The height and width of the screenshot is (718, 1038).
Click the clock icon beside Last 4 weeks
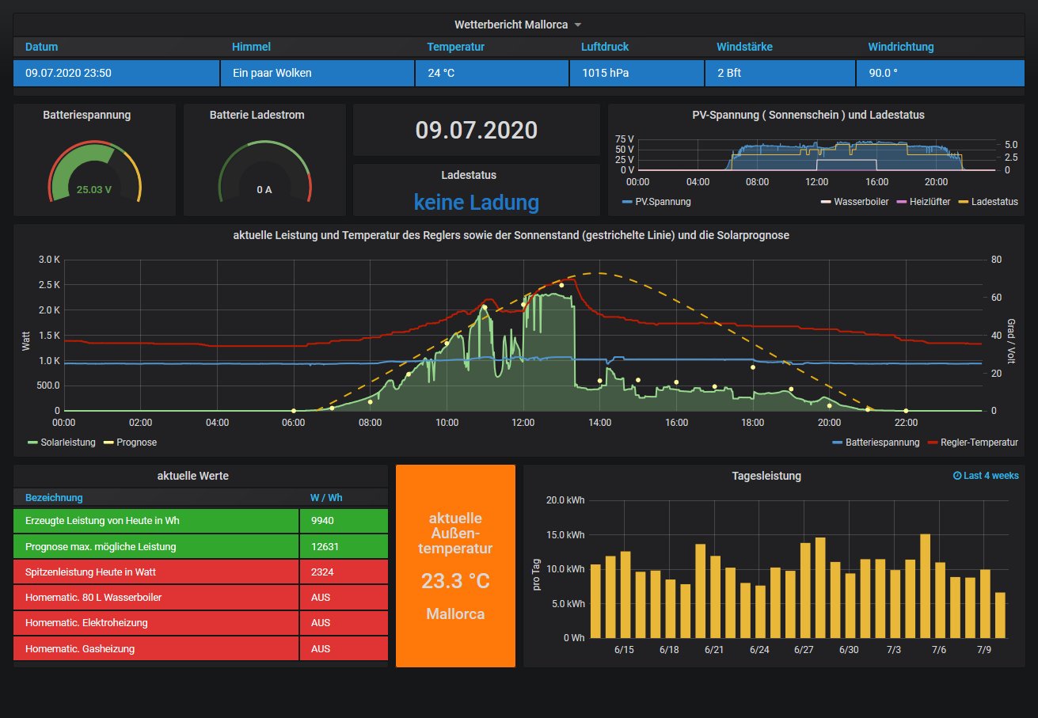957,476
